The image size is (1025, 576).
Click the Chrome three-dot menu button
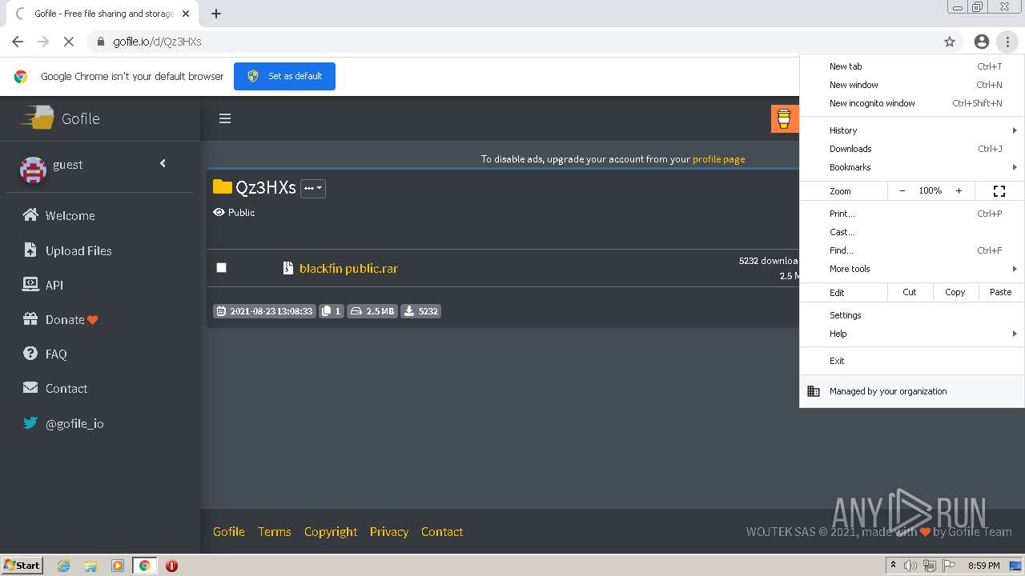1007,42
